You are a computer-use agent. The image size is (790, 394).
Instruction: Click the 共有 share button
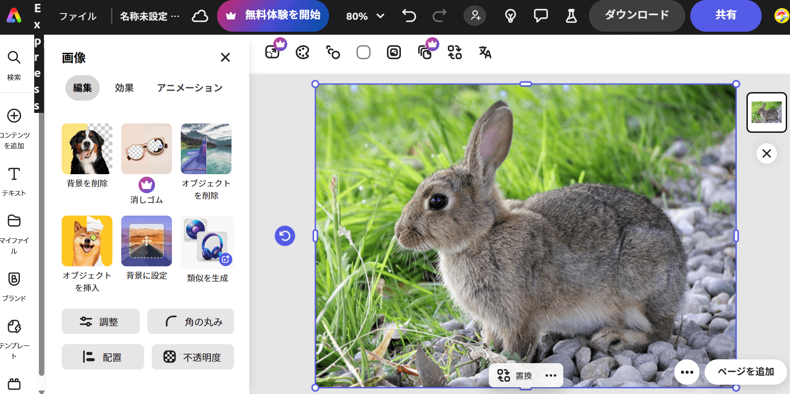726,16
